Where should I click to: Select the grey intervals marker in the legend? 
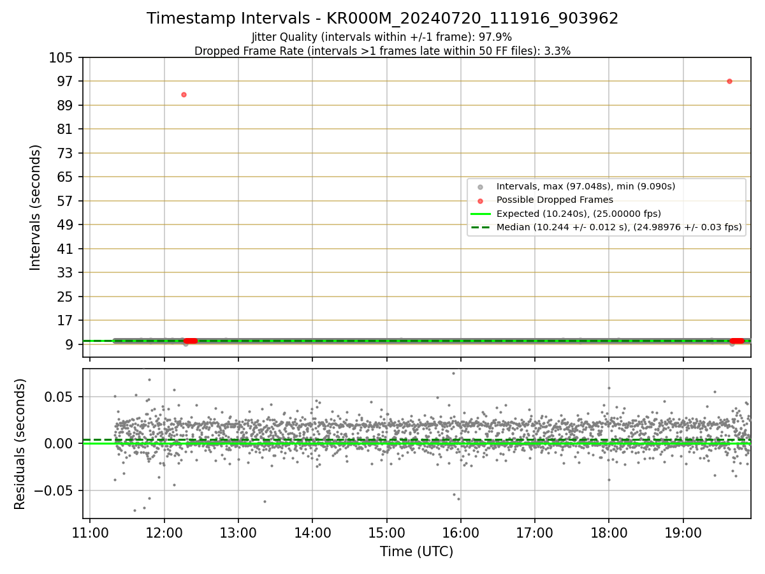[x=481, y=187]
